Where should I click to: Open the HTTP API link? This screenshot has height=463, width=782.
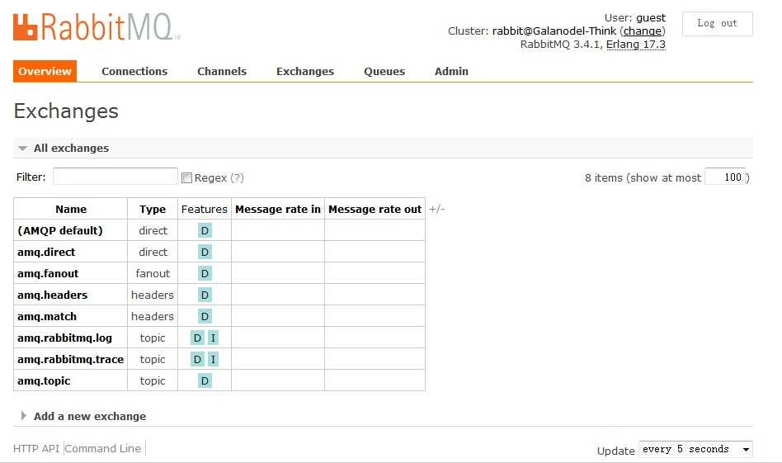tap(36, 448)
